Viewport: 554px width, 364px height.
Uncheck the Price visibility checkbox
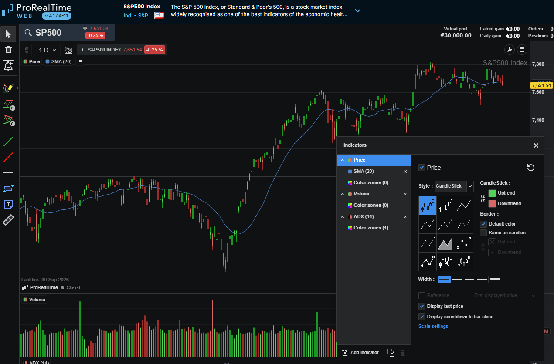tap(421, 168)
